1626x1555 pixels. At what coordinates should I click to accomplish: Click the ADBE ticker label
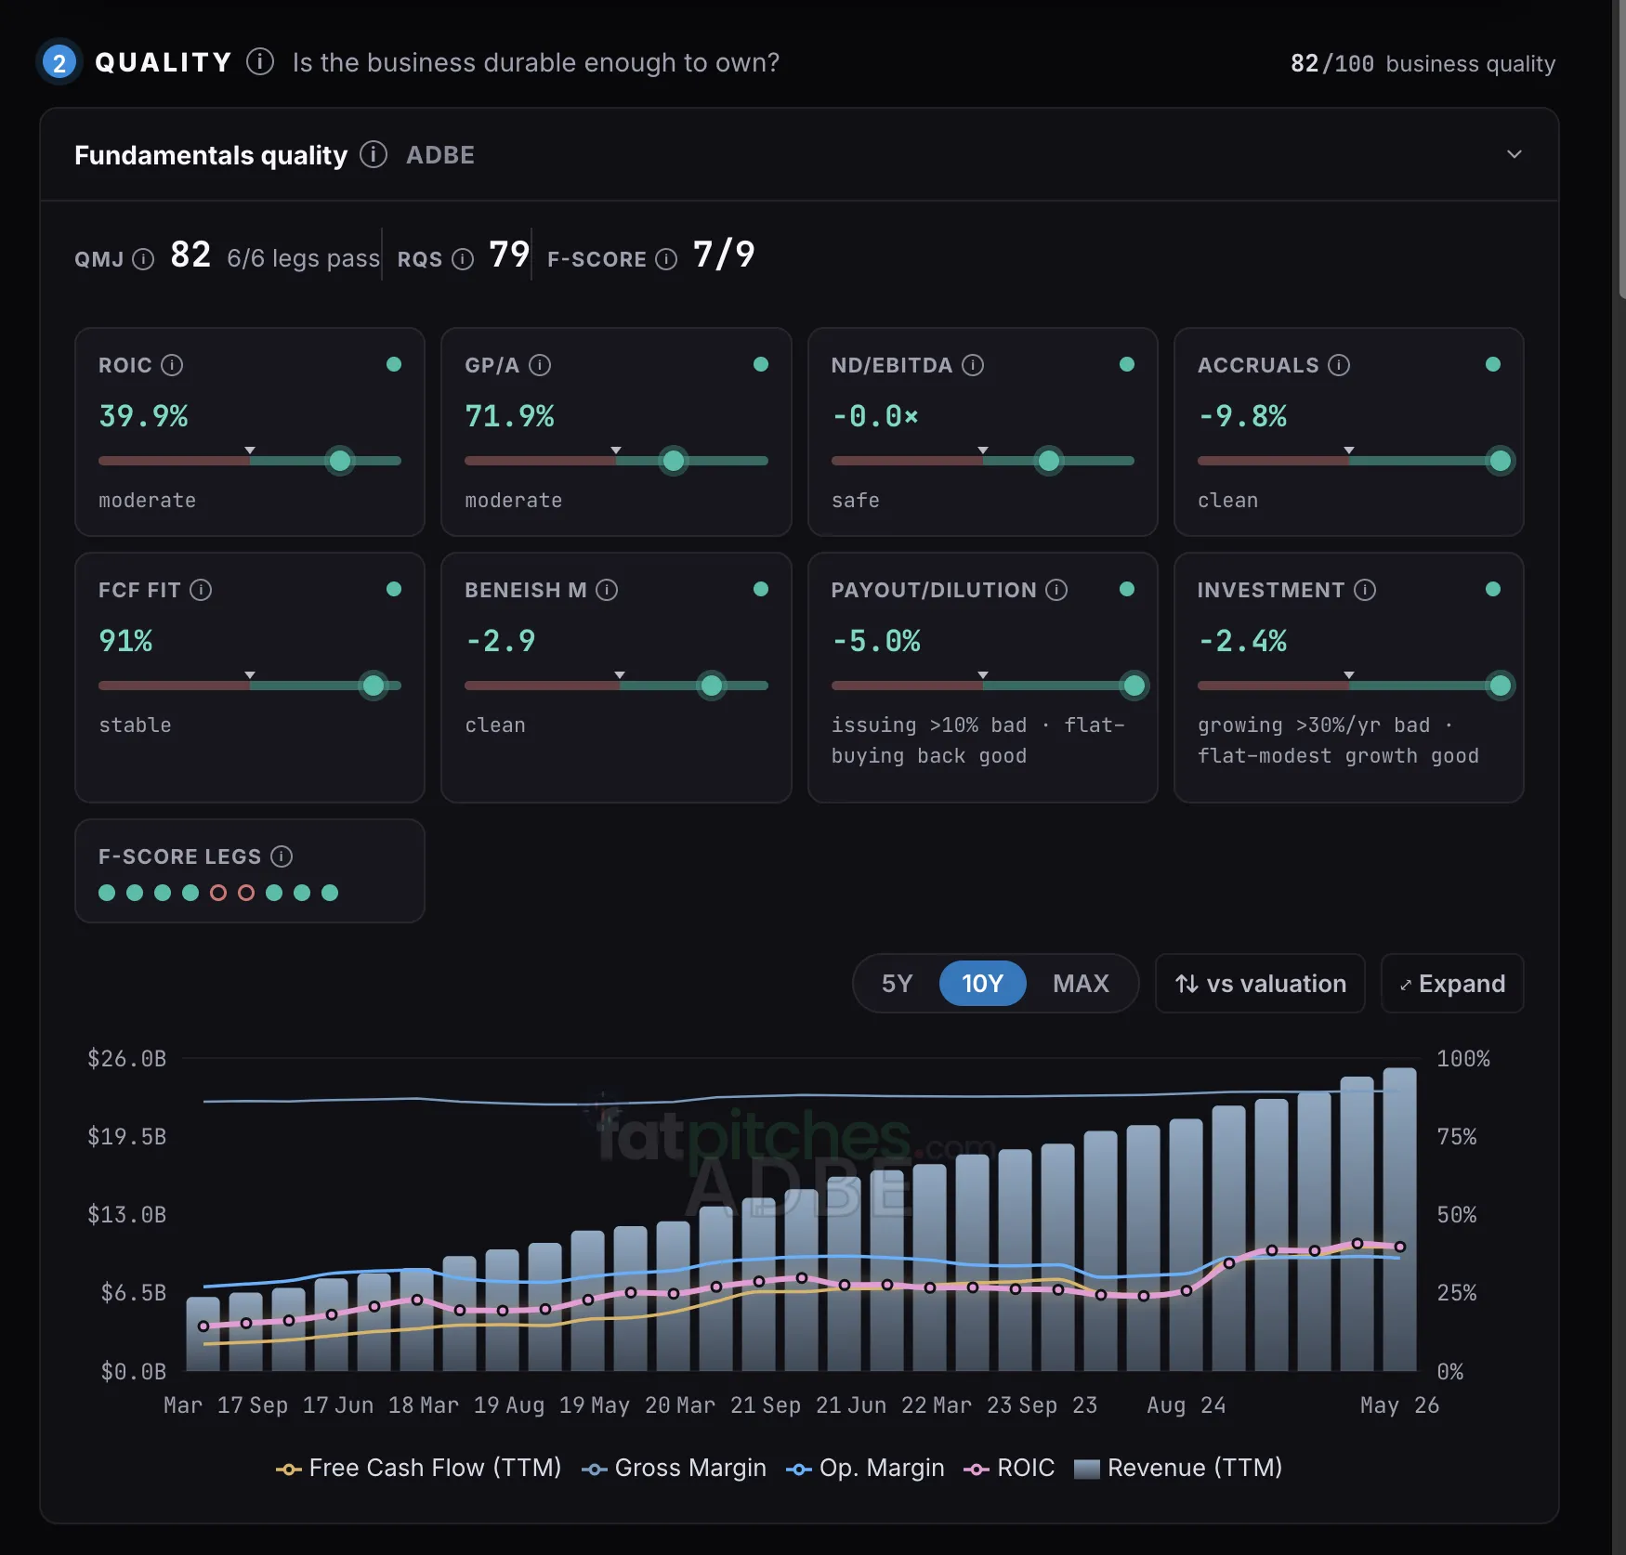pyautogui.click(x=440, y=155)
